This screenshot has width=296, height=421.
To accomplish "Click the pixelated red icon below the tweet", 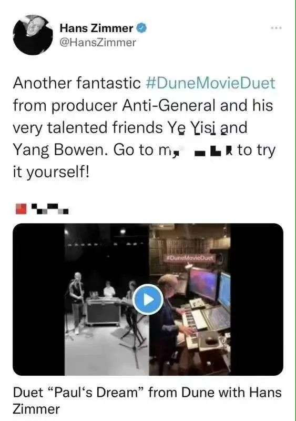I will pos(21,209).
